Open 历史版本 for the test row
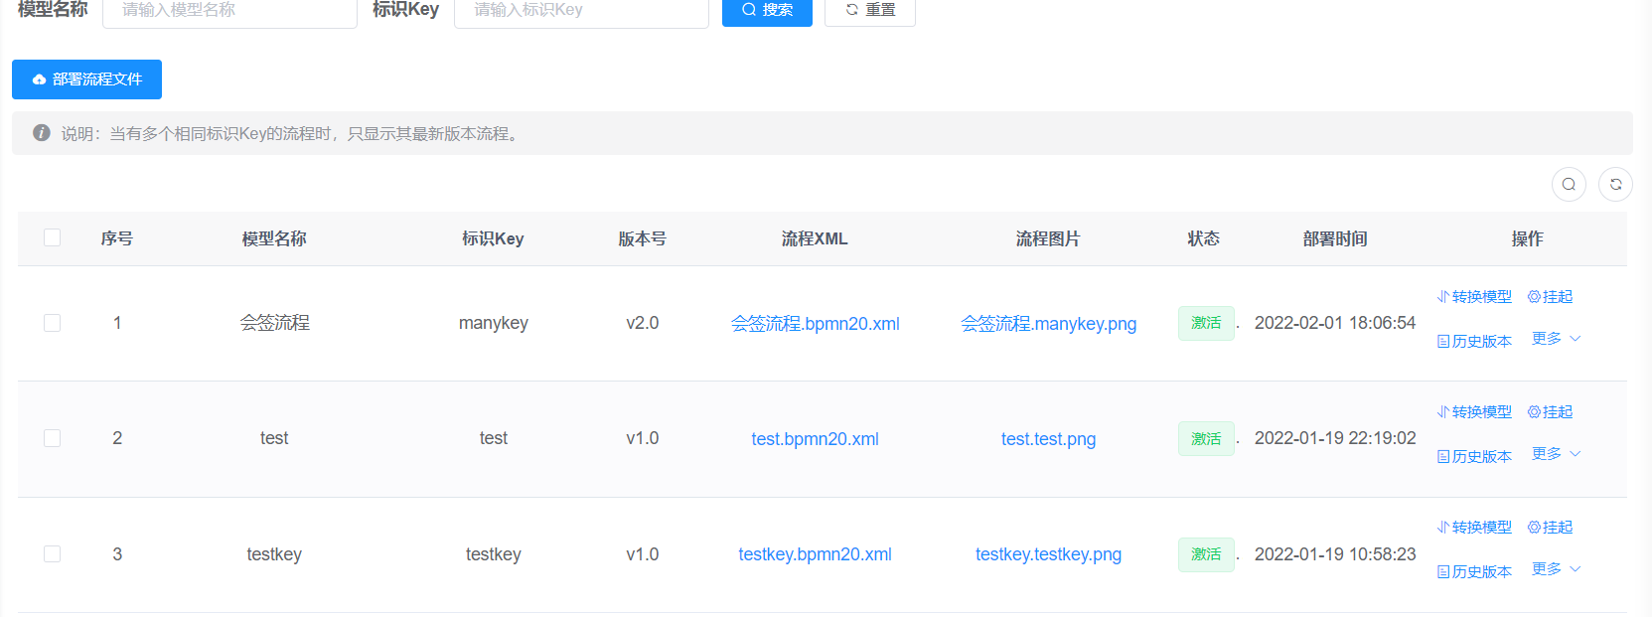1652x617 pixels. click(x=1474, y=457)
